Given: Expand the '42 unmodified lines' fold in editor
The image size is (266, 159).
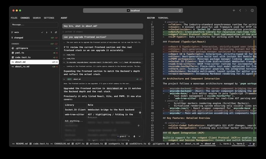Looking at the screenshot, I should (175, 123).
